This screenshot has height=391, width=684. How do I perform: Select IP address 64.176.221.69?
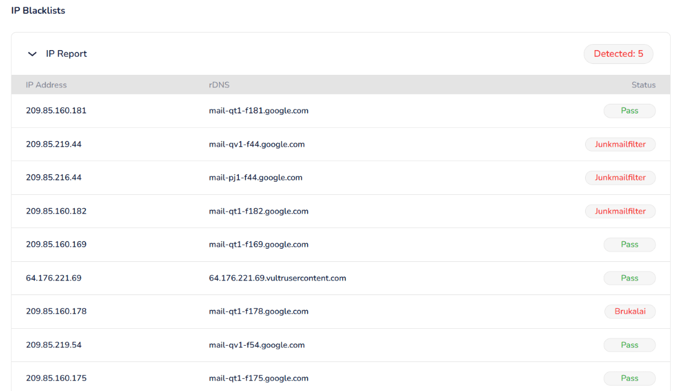(54, 278)
